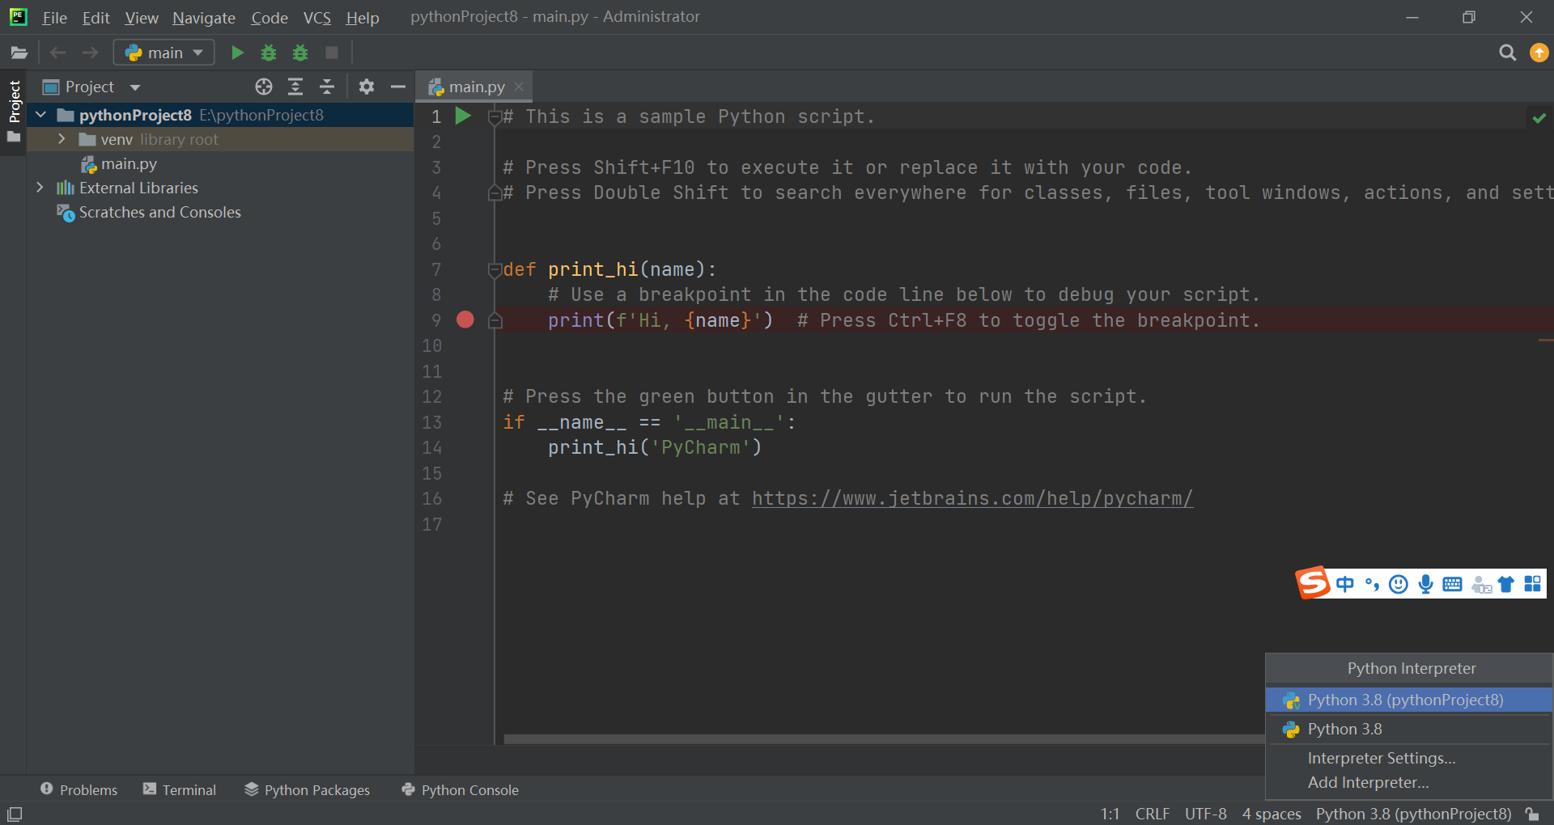Collapse the pythonProject8 root node

point(40,115)
